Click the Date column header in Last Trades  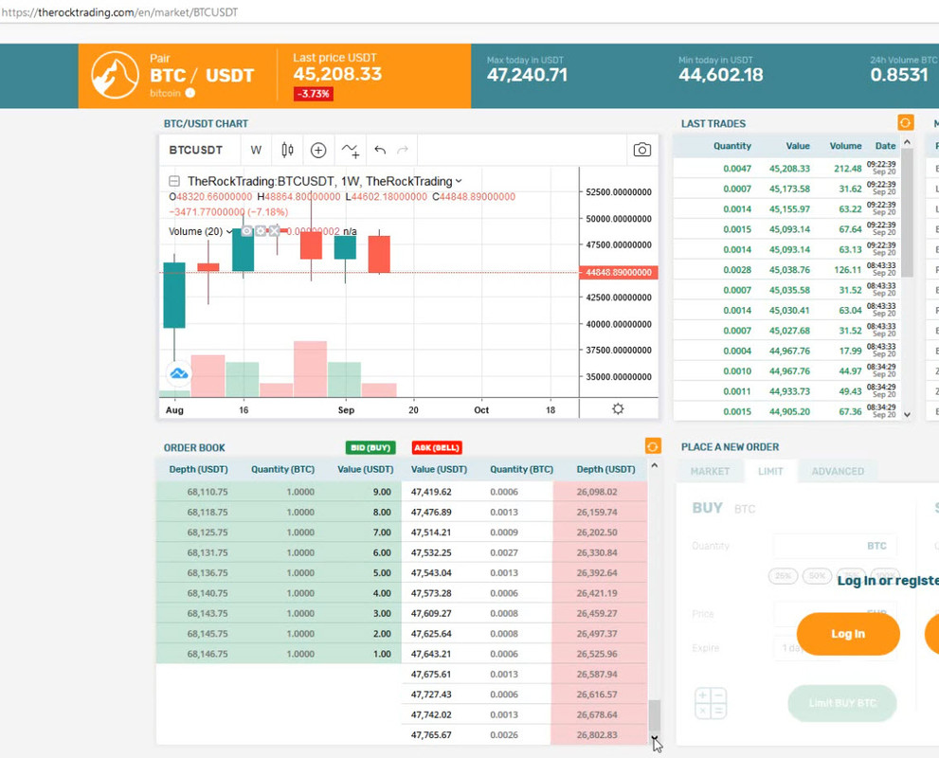pos(885,146)
